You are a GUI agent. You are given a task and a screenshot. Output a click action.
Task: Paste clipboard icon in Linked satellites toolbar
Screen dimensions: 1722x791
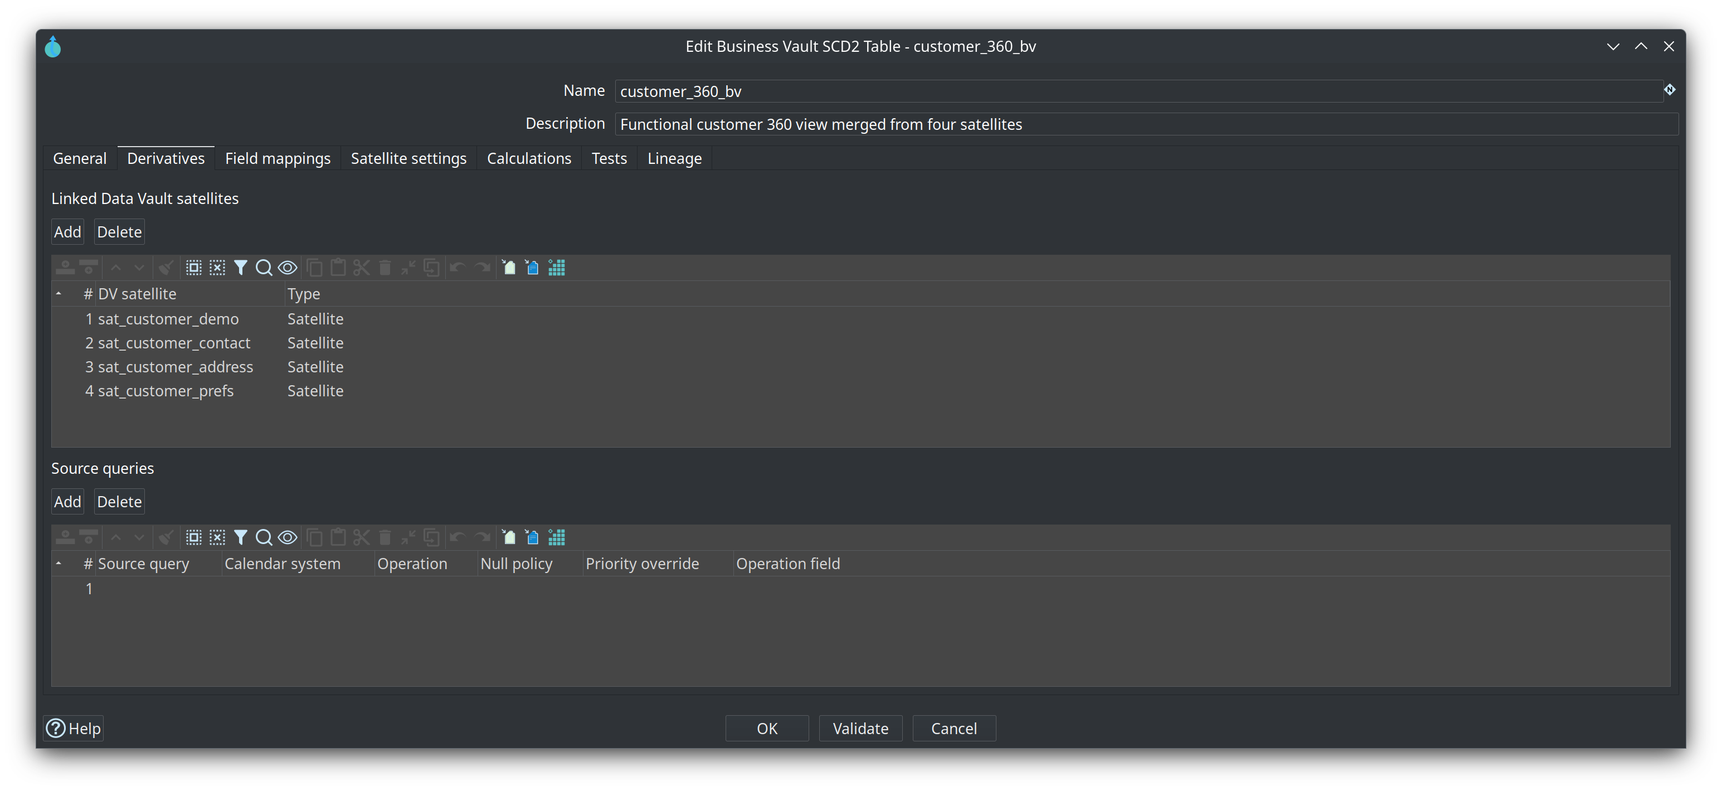tap(338, 268)
